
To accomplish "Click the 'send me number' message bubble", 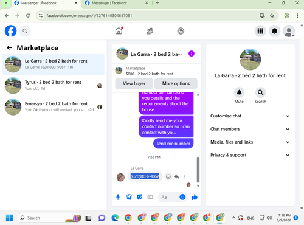I will pos(173,144).
